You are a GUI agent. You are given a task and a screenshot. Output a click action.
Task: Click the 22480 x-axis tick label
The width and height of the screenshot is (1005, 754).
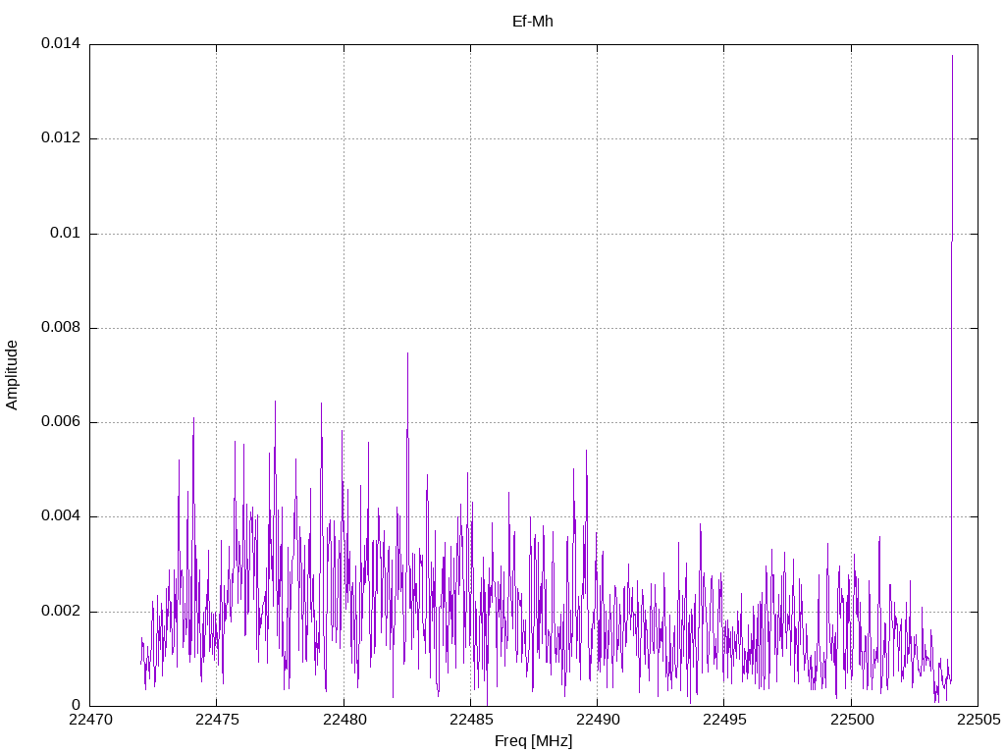344,721
